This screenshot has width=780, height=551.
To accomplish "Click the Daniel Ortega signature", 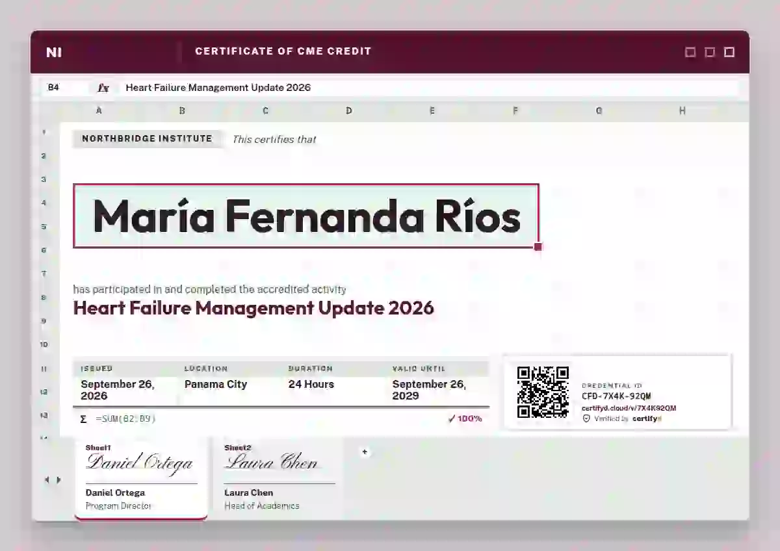I will tap(140, 463).
